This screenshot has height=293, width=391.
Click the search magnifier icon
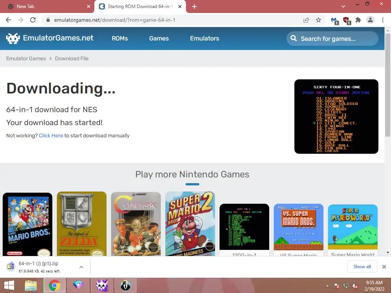pyautogui.click(x=294, y=39)
